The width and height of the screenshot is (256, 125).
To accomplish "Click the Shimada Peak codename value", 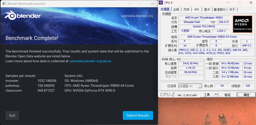I will pos(192,22).
